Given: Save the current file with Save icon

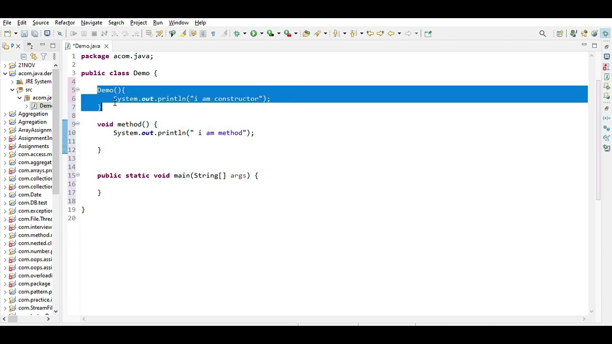Looking at the screenshot, I should (24, 33).
